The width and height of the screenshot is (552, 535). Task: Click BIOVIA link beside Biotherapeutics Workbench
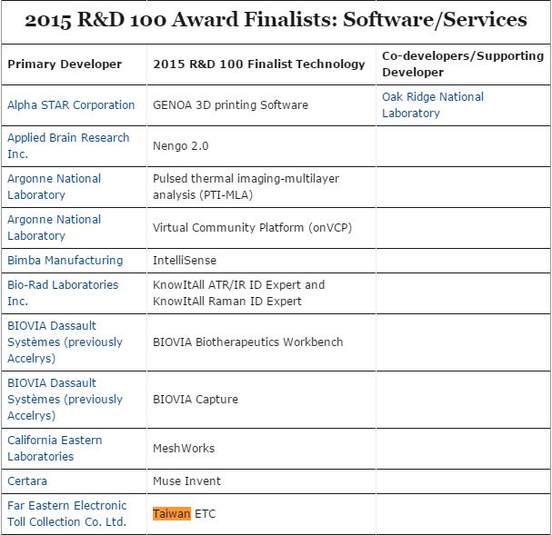65,342
